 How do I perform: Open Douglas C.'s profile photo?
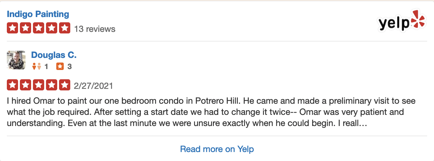click(16, 60)
